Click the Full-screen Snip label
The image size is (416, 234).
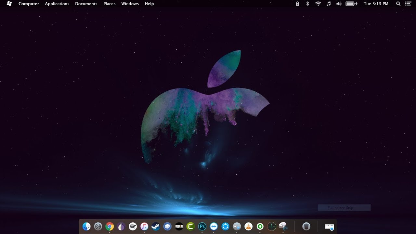(340, 208)
